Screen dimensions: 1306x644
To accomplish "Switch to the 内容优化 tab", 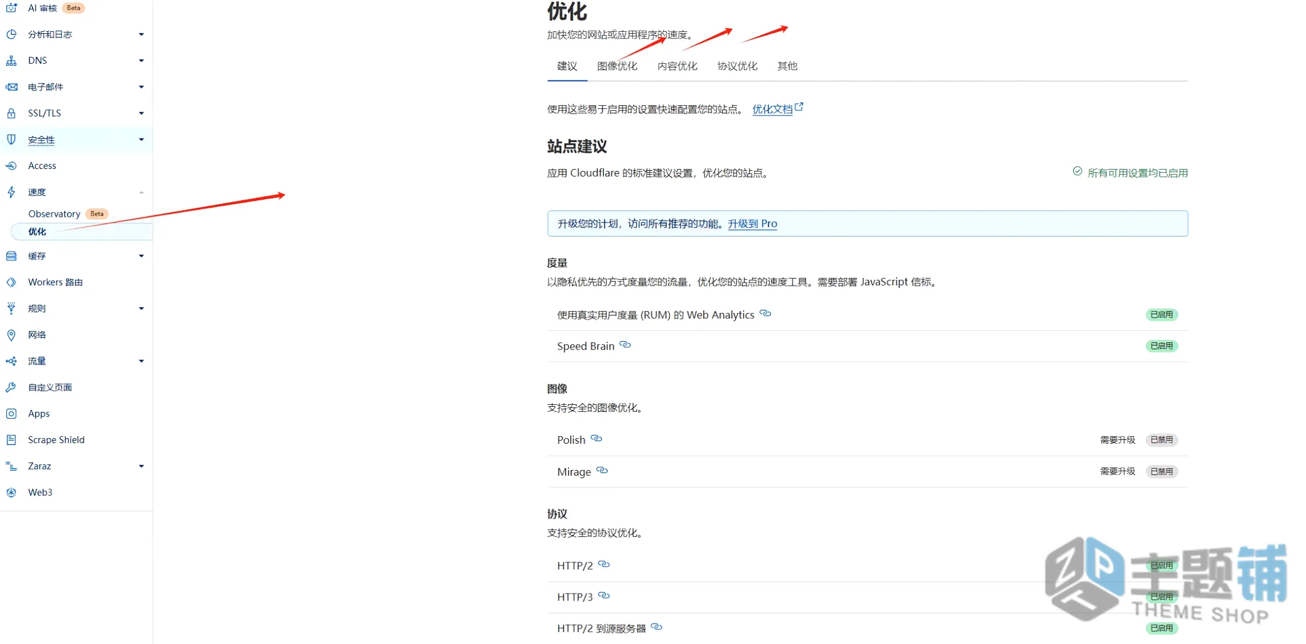I will 677,66.
